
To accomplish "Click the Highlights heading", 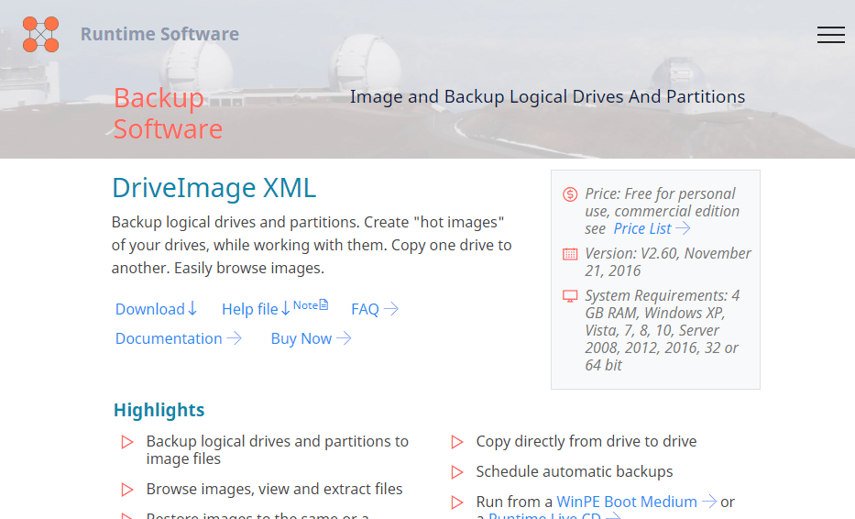I will [159, 410].
